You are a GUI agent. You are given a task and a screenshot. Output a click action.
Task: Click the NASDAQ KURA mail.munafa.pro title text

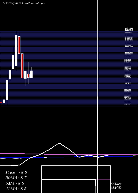(x=24, y=3)
